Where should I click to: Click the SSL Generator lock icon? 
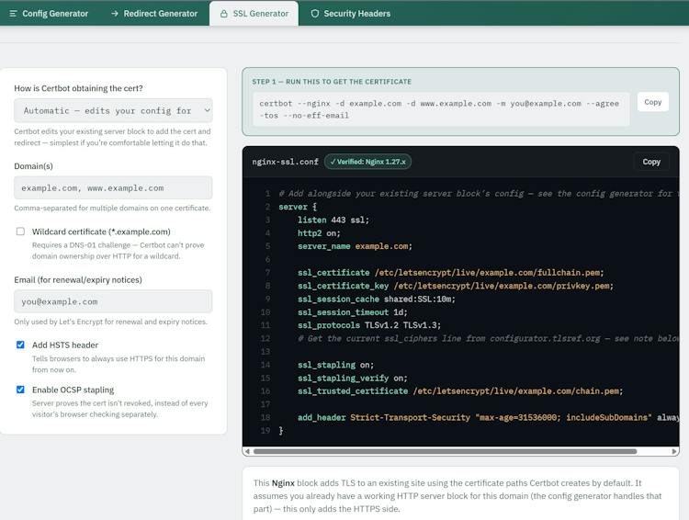click(223, 14)
